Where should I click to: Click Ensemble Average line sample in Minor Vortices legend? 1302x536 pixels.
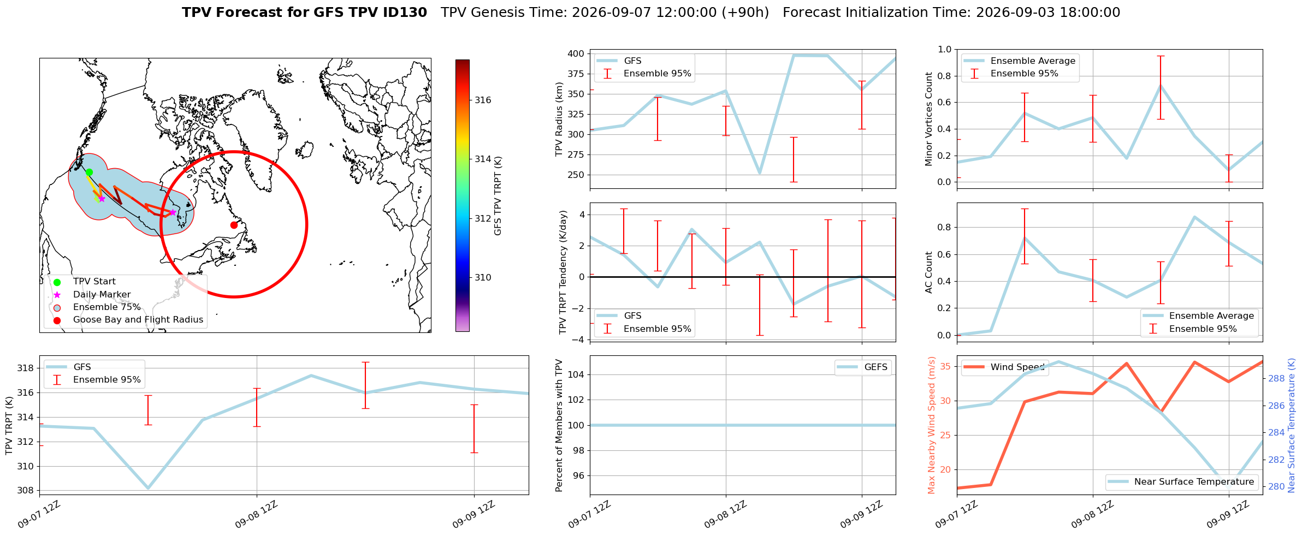pyautogui.click(x=974, y=61)
